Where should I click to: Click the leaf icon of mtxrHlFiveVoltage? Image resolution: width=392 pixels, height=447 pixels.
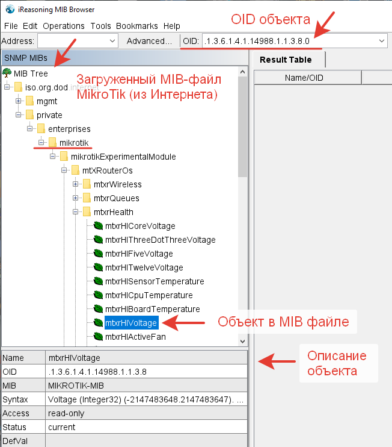point(98,254)
